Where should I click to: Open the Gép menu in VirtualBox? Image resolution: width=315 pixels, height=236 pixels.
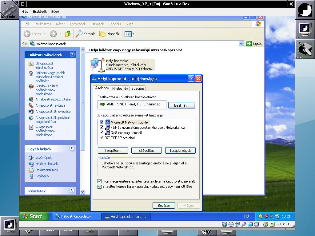click(25, 11)
